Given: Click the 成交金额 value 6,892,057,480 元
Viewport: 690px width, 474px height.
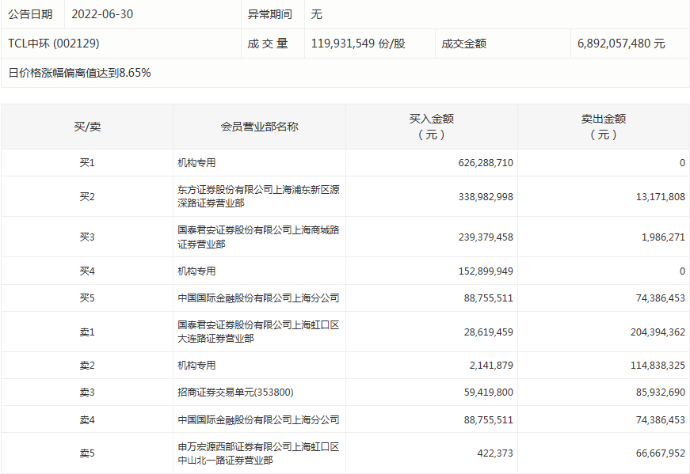Looking at the screenshot, I should 621,44.
